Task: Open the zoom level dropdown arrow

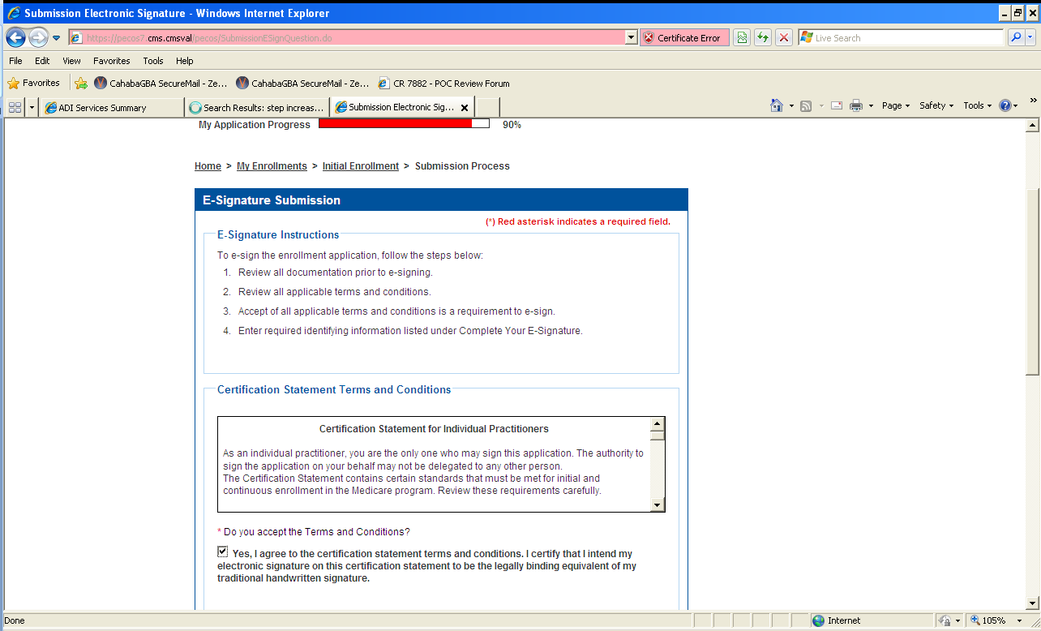Action: [x=1019, y=620]
